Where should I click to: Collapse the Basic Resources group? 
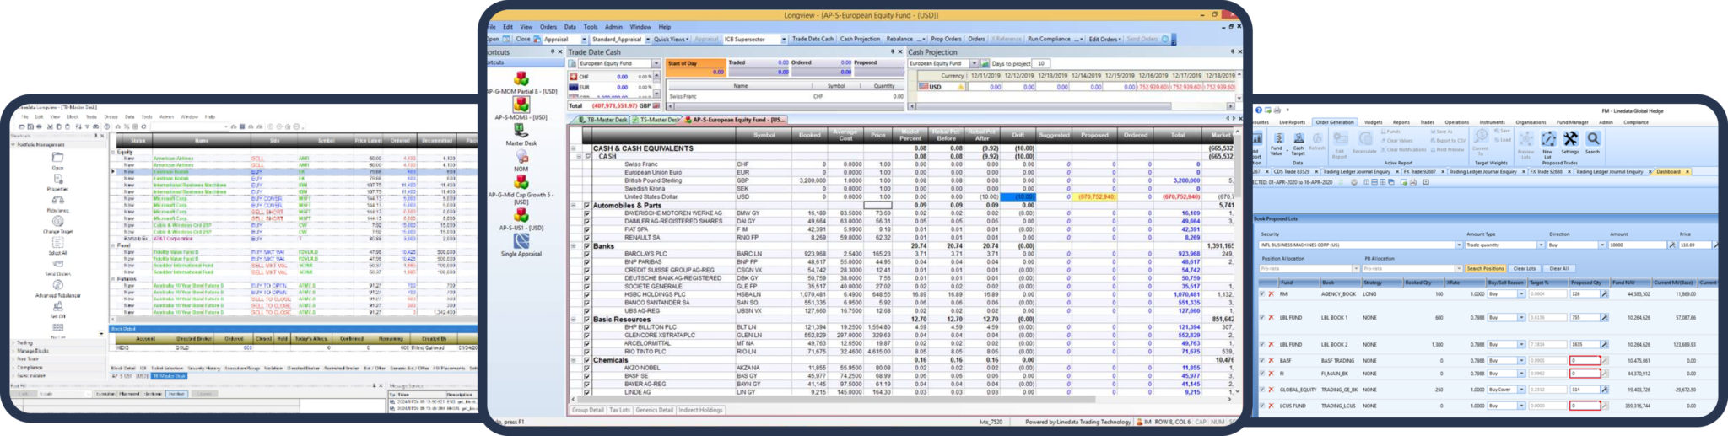coord(574,320)
